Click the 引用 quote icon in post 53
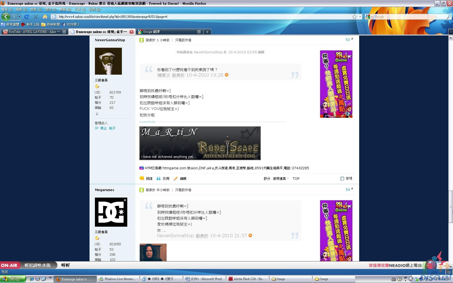Screen dimensions: 453x283 159,178
